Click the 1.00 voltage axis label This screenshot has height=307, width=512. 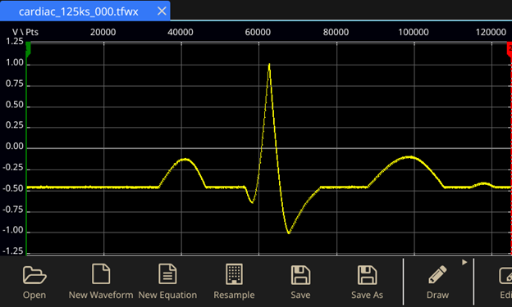tap(15, 62)
